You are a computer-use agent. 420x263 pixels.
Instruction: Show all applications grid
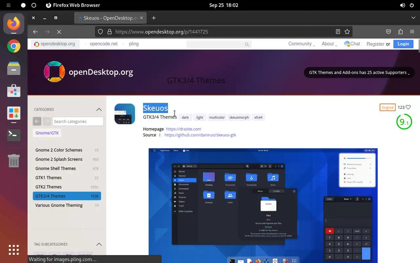click(14, 250)
